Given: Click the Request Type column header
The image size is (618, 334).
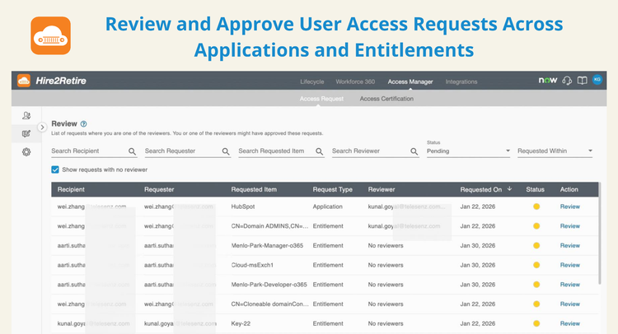Looking at the screenshot, I should point(333,189).
